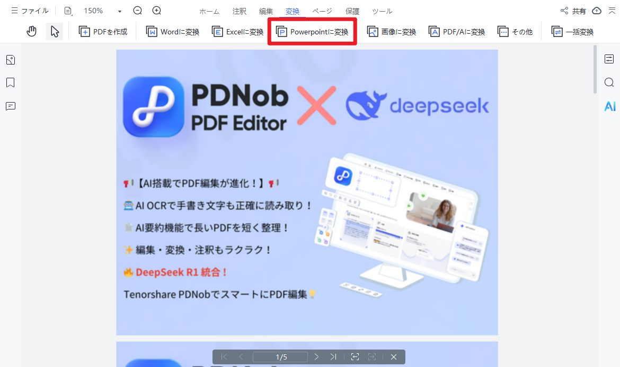Click PDF/Aに変換 button
The image size is (620, 367).
[x=457, y=32]
